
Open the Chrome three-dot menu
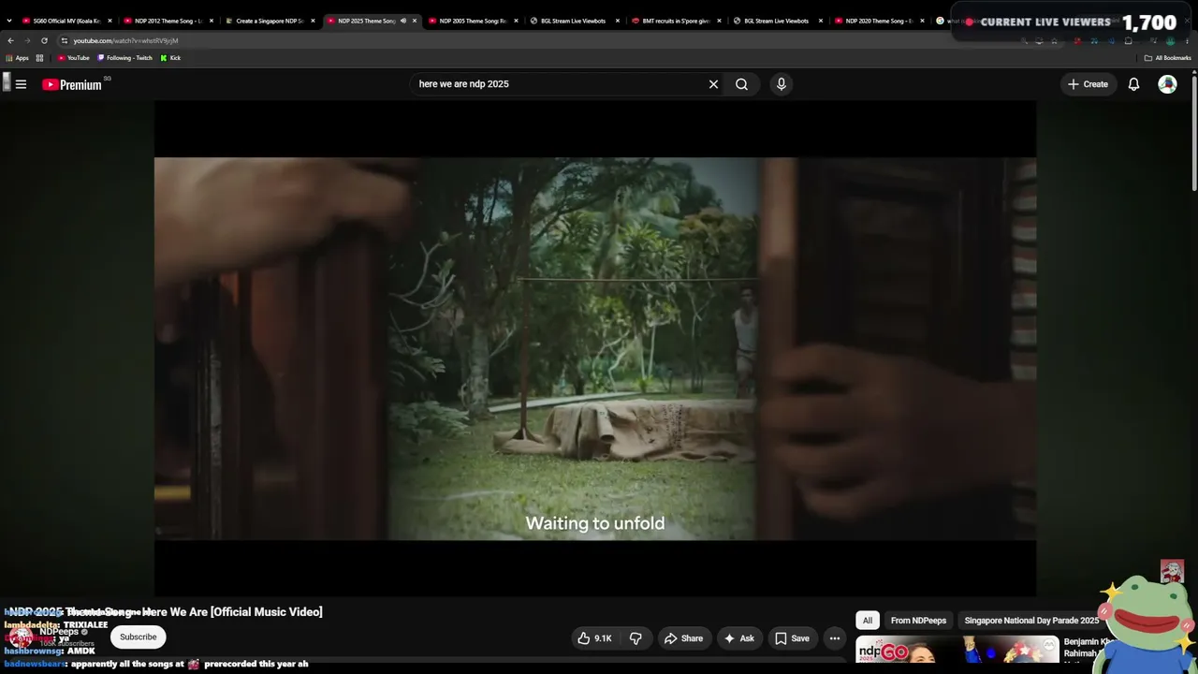tap(1188, 40)
